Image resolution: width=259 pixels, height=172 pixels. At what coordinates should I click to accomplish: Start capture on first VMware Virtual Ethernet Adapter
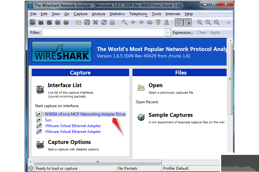point(73,126)
